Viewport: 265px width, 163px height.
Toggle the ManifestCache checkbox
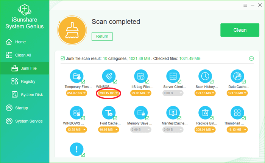tap(179, 118)
